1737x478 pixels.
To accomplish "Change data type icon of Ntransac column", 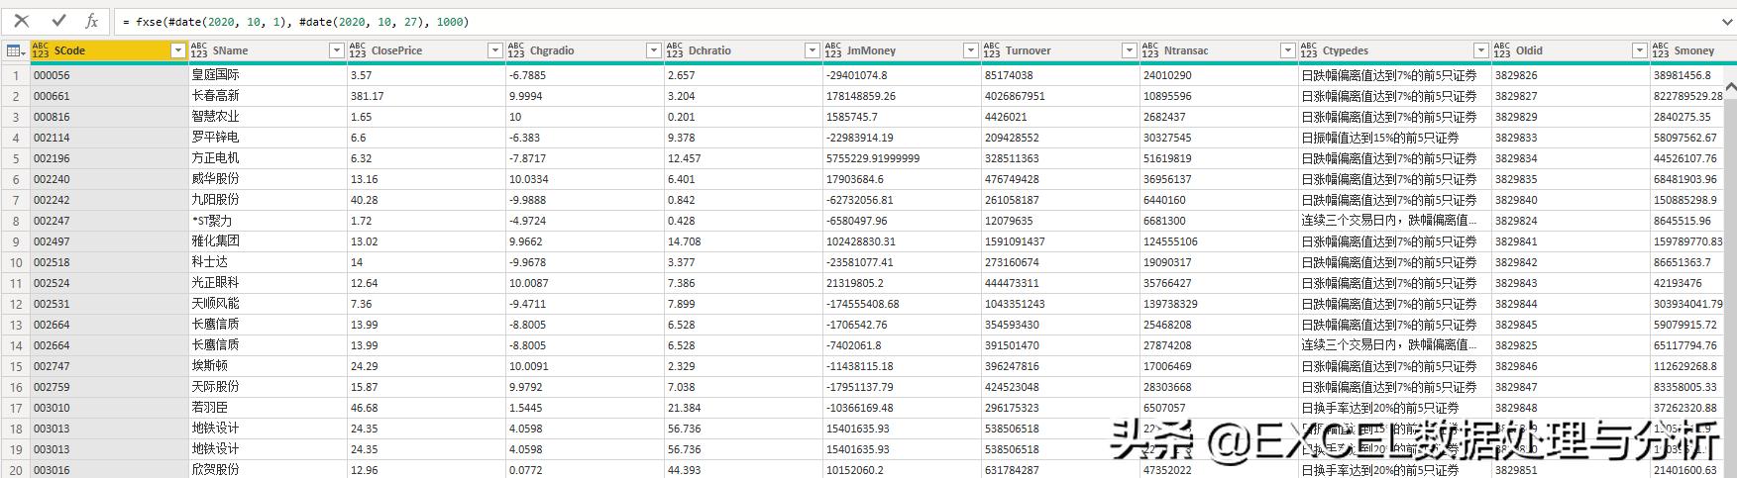I will [x=1150, y=50].
